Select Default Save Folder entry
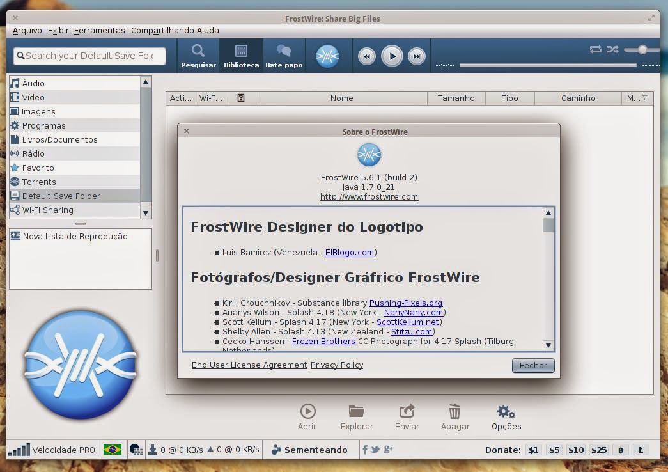This screenshot has height=472, width=668. pyautogui.click(x=75, y=196)
